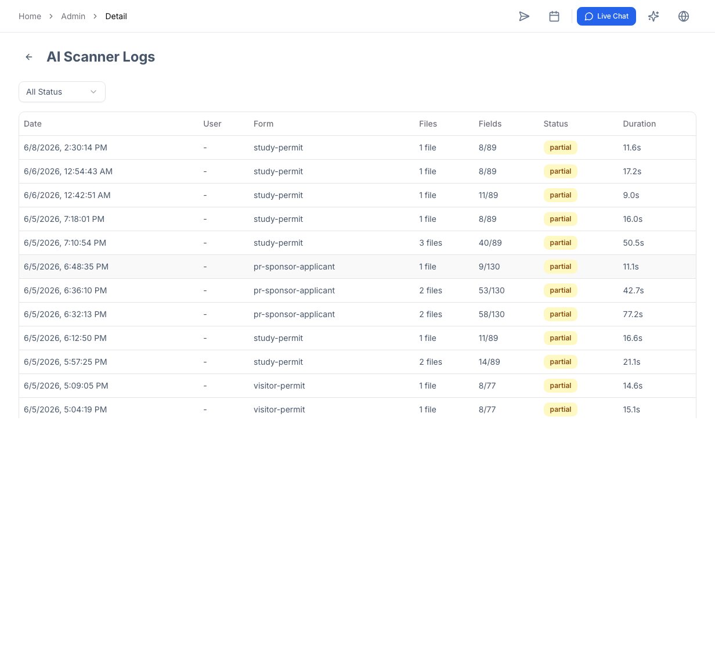Viewport: 715px width, 661px height.
Task: Click the 9.0s duration value
Action: click(x=631, y=195)
